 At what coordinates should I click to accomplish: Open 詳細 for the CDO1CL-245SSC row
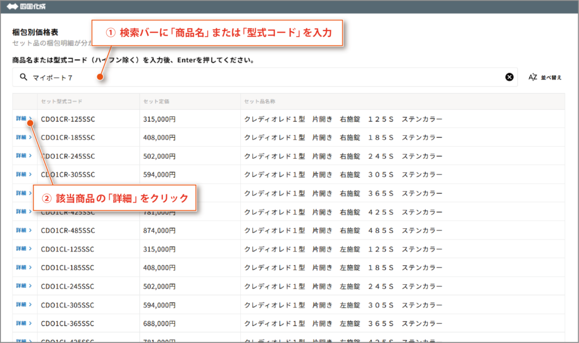click(x=24, y=286)
